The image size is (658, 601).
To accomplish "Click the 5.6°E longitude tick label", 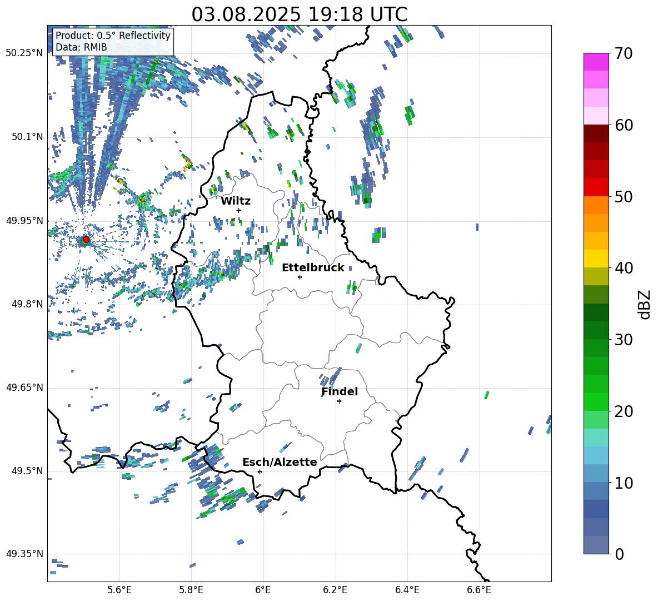I will [119, 590].
